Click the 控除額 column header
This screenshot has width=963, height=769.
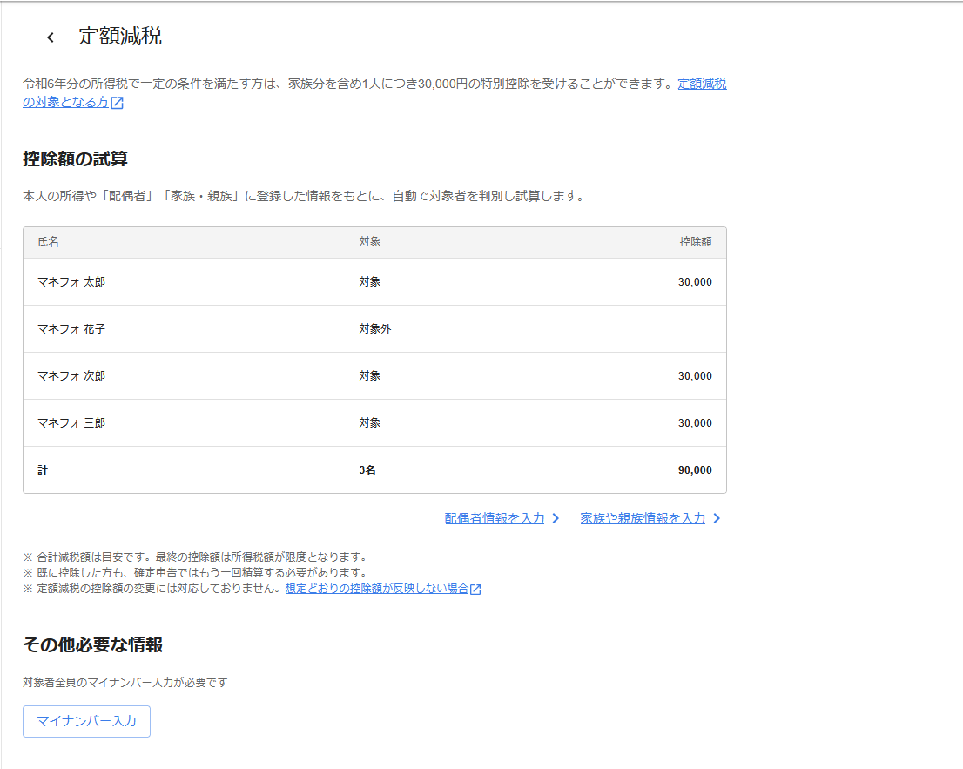695,242
